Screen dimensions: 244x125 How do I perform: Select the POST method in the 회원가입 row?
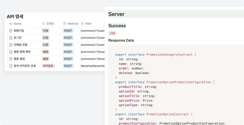68,31
